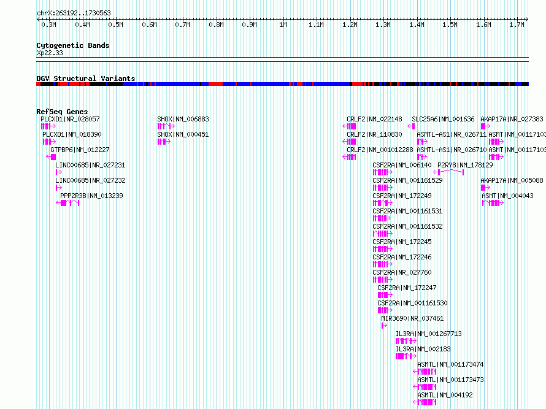546x409 pixels.
Task: Select the PLCXD1|NM_018390 transcript label
Action: (72, 134)
